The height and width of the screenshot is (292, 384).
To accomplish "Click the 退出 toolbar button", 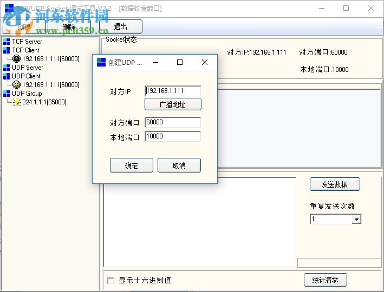I will tap(121, 26).
